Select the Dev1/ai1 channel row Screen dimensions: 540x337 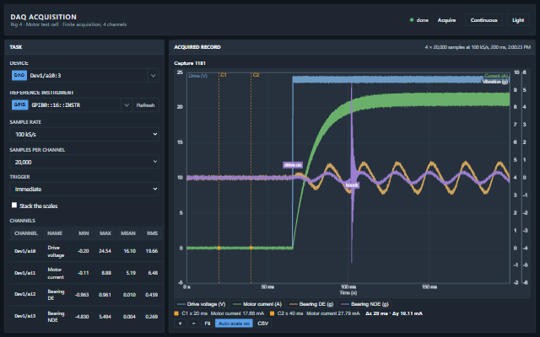pos(86,273)
